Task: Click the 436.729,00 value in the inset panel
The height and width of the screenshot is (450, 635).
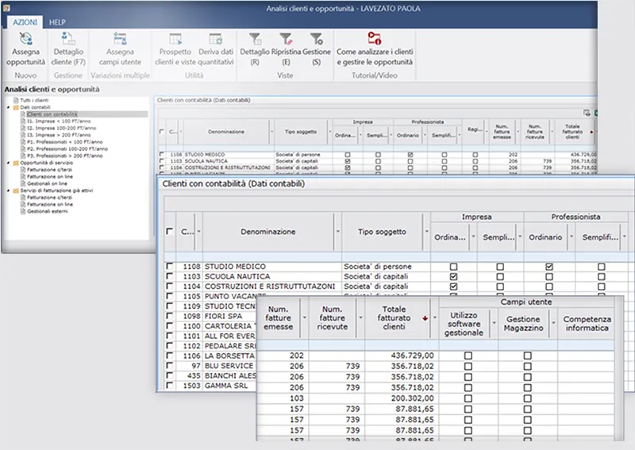Action: click(412, 356)
